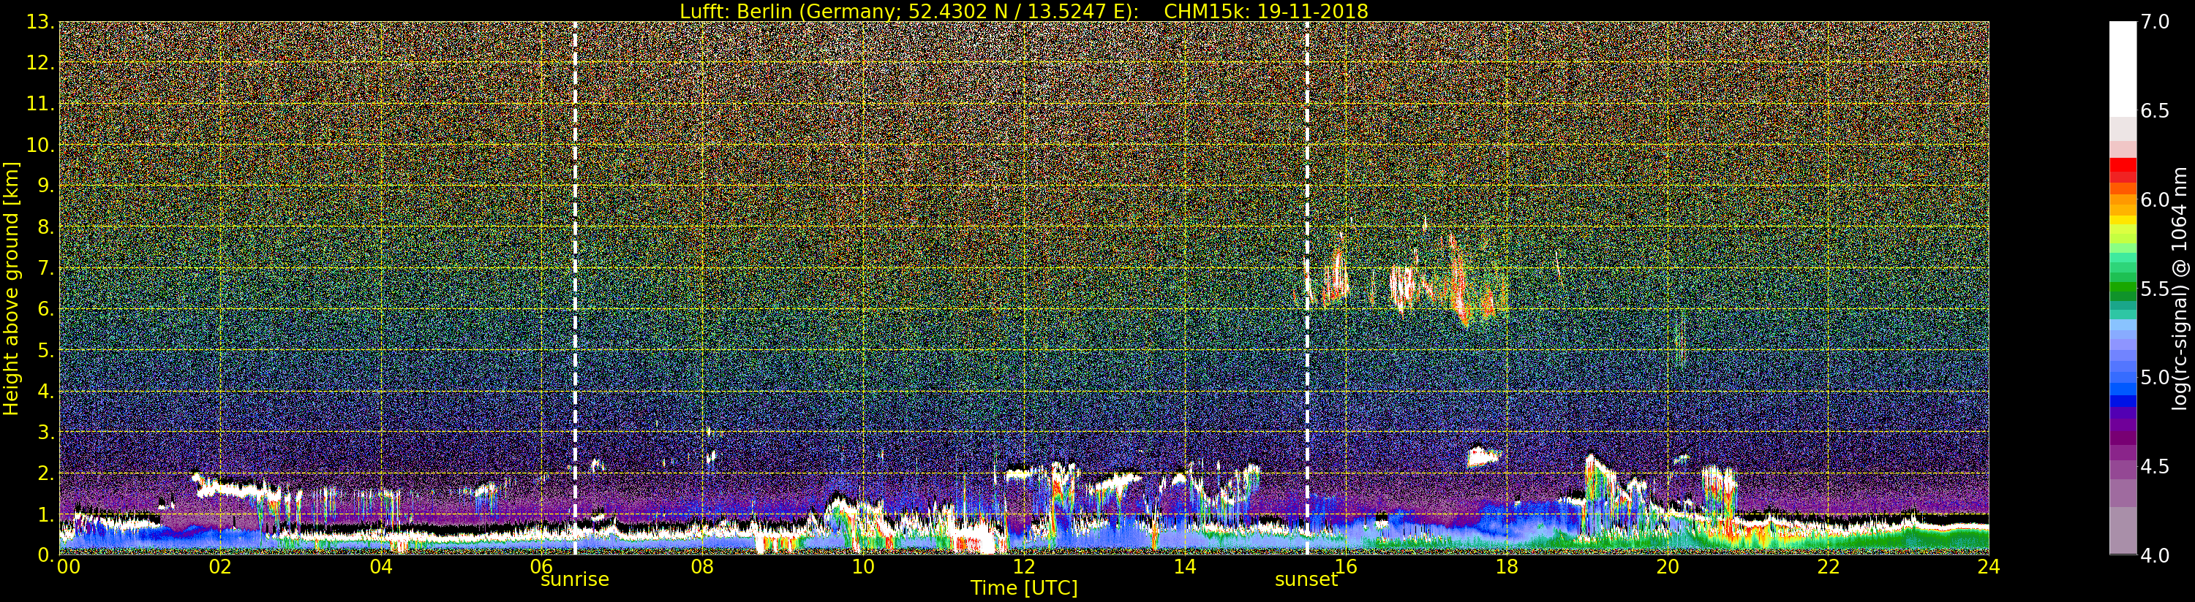Click the white band at the top of the colorbar

2123,68
